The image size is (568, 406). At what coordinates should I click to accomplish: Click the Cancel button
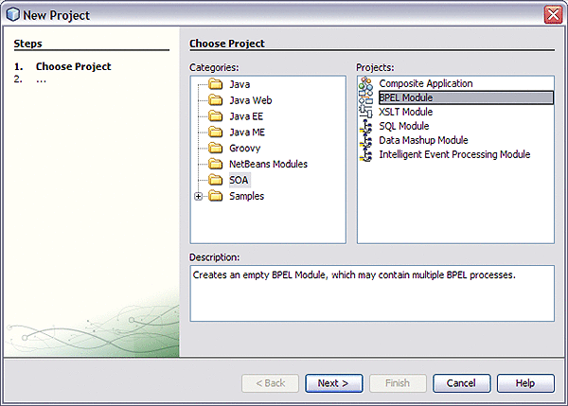[x=462, y=383]
